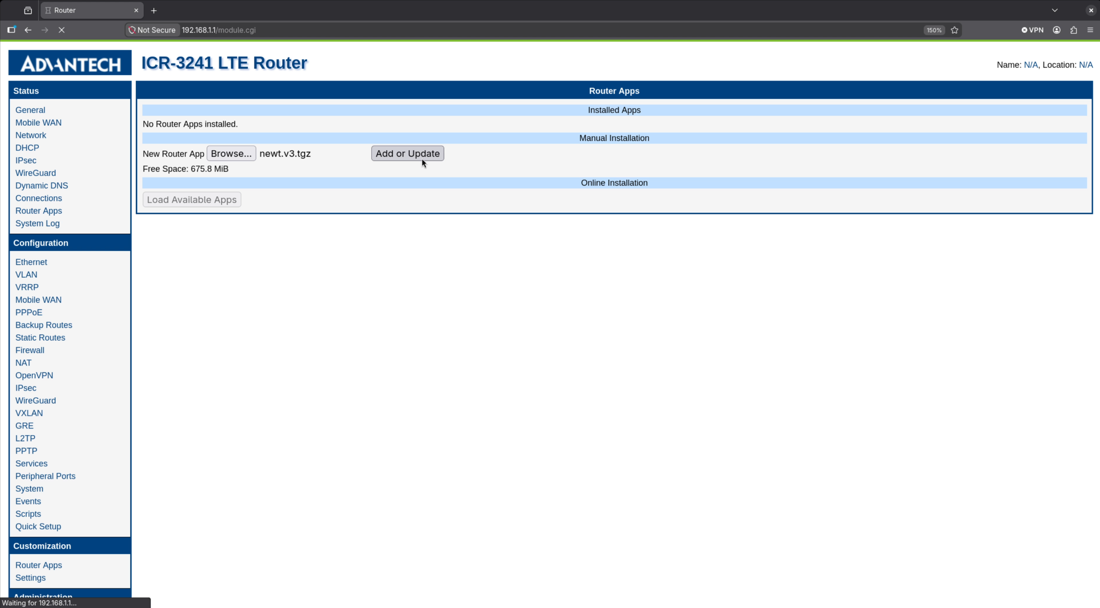Open Connections status page
The image size is (1100, 608).
(39, 198)
